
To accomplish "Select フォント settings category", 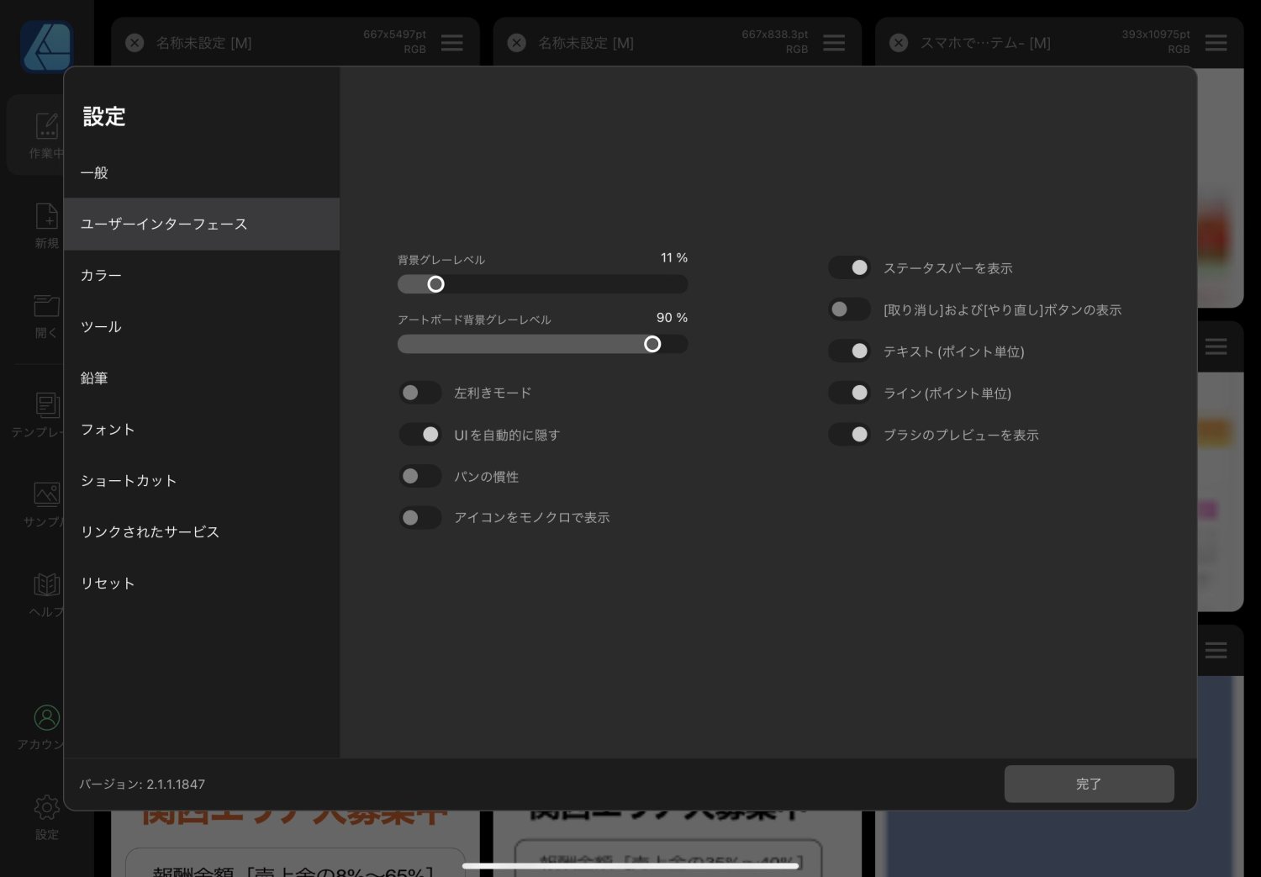I will click(x=202, y=429).
